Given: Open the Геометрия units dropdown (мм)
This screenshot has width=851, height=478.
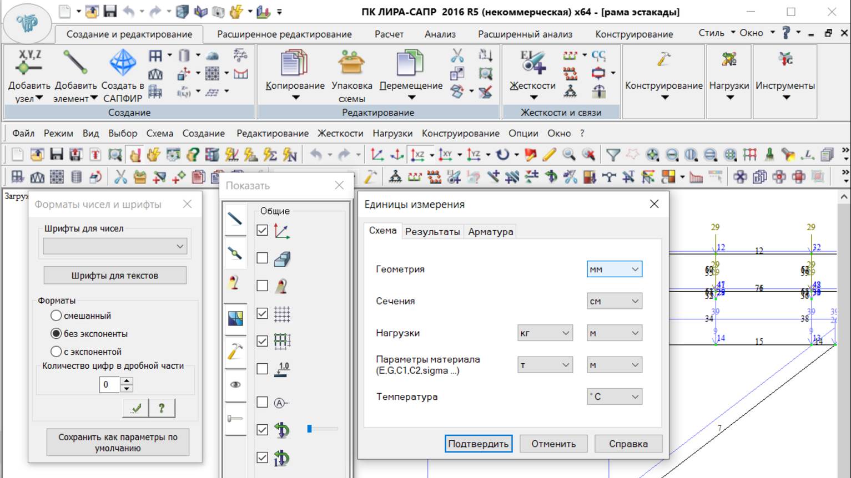Looking at the screenshot, I should [615, 269].
